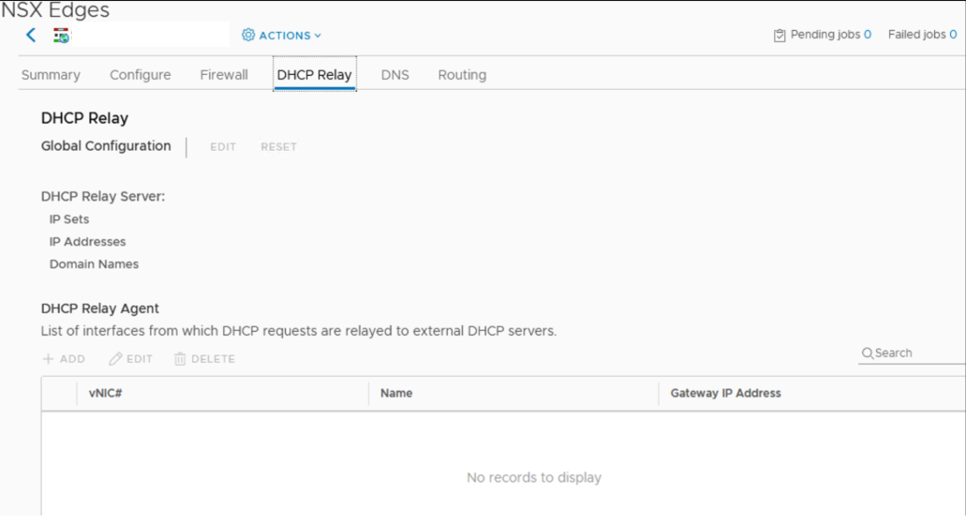Click the IP Addresses label
This screenshot has height=523, width=966.
coord(87,242)
